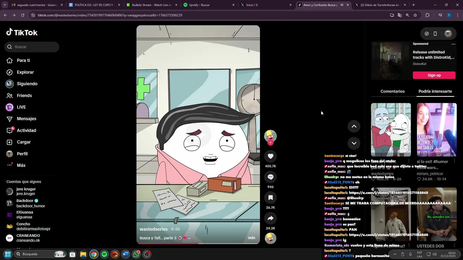
Task: Expand the caption with 'más'
Action: click(x=251, y=238)
